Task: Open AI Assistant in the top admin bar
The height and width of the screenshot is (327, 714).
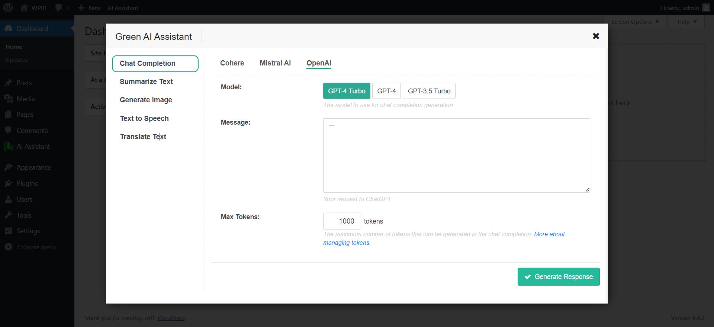Action: coord(123,8)
